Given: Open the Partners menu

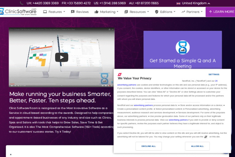Looking at the screenshot, I should point(192,12).
